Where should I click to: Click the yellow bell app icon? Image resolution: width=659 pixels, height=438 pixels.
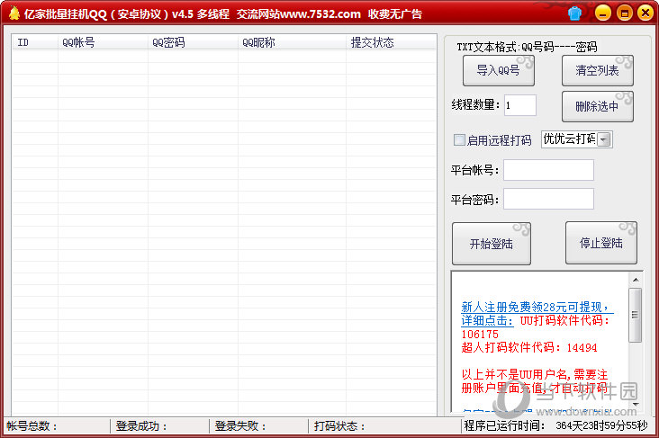[x=14, y=13]
